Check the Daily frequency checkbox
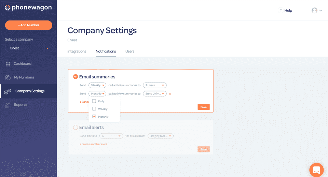The height and width of the screenshot is (177, 328). [x=94, y=101]
